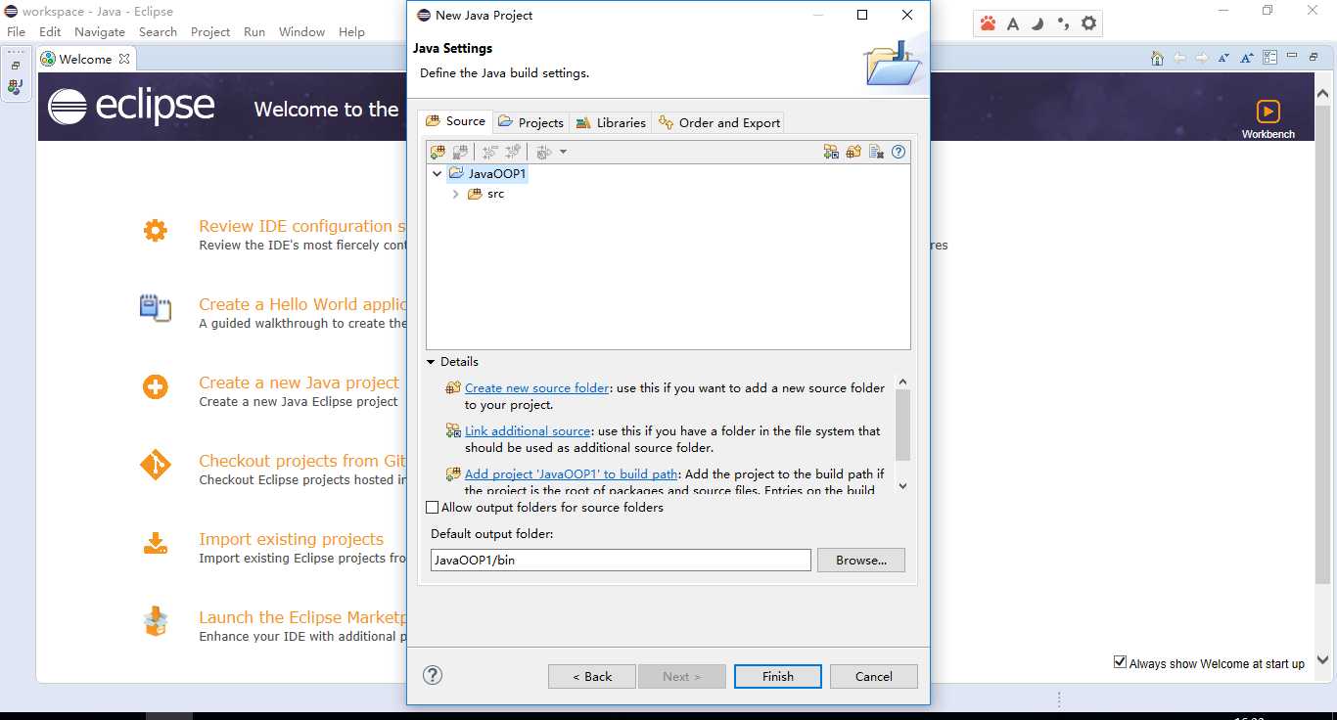Click the Default output folder text field
1337x720 pixels.
point(621,560)
